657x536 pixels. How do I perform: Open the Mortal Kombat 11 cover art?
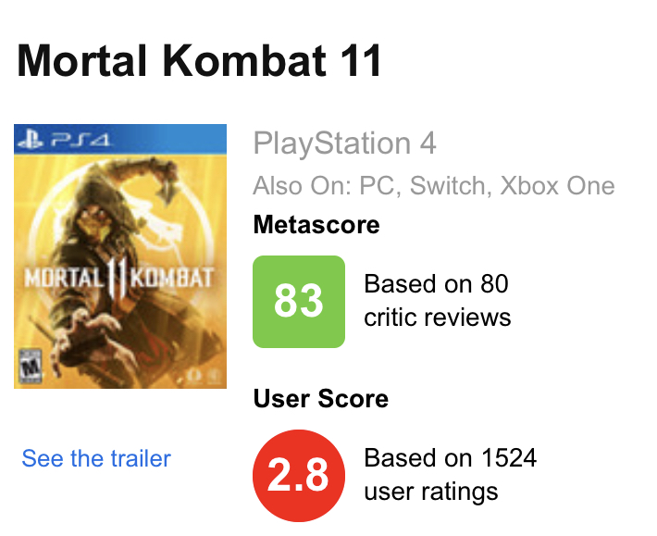coord(120,256)
